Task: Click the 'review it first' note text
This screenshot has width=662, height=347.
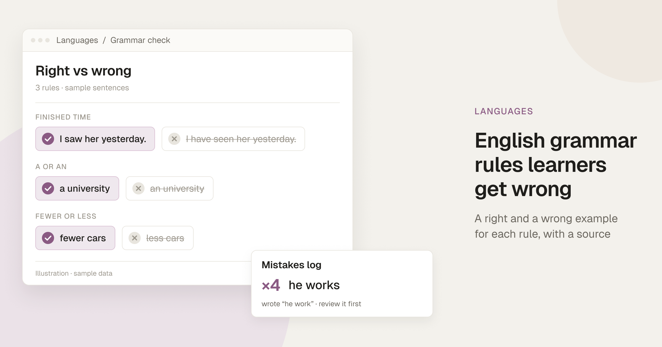Action: [340, 304]
